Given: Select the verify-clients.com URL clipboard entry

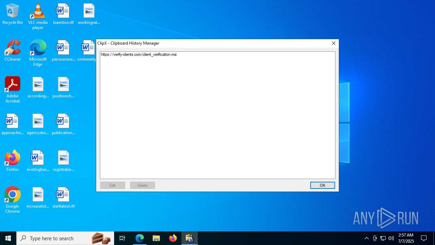Looking at the screenshot, I should click(139, 54).
